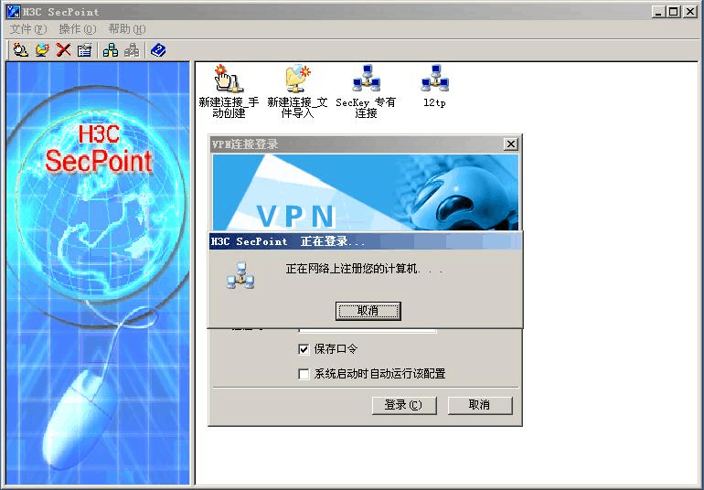The image size is (704, 490).
Task: Select the 新建连接_文件导入 connection item
Action: (297, 91)
